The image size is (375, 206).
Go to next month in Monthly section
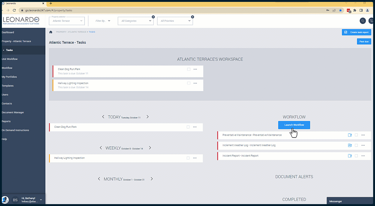[x=151, y=179]
